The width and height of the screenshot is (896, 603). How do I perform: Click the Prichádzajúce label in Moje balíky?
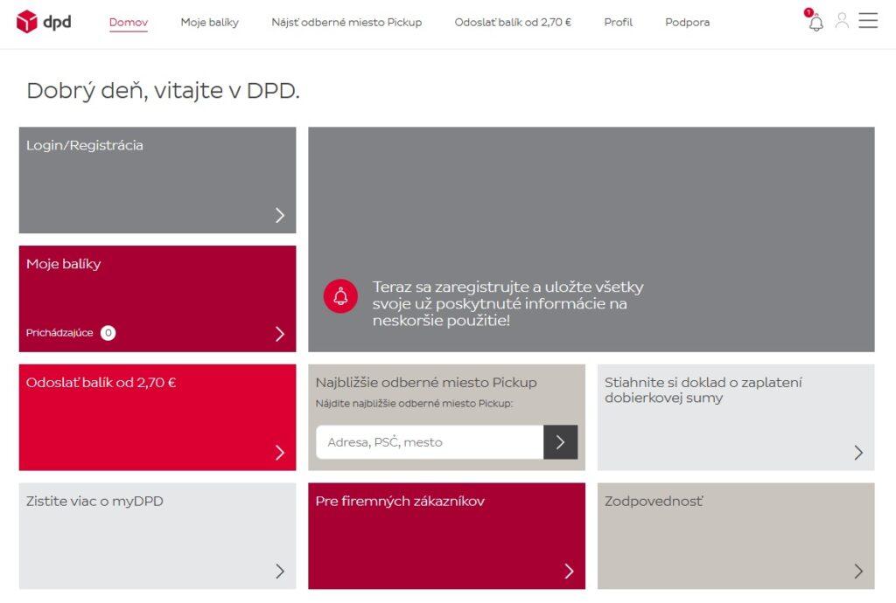(x=59, y=333)
